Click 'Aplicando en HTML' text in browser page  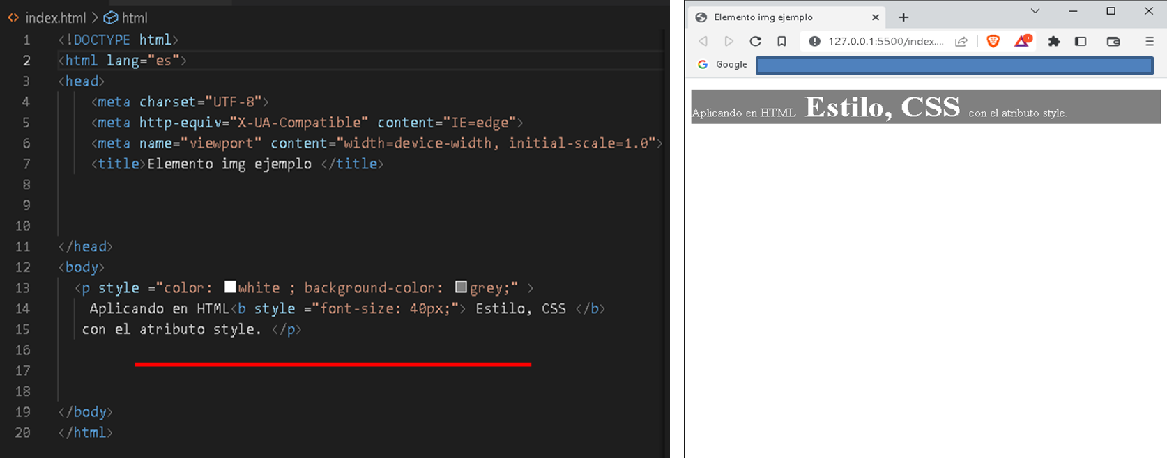[x=743, y=113]
